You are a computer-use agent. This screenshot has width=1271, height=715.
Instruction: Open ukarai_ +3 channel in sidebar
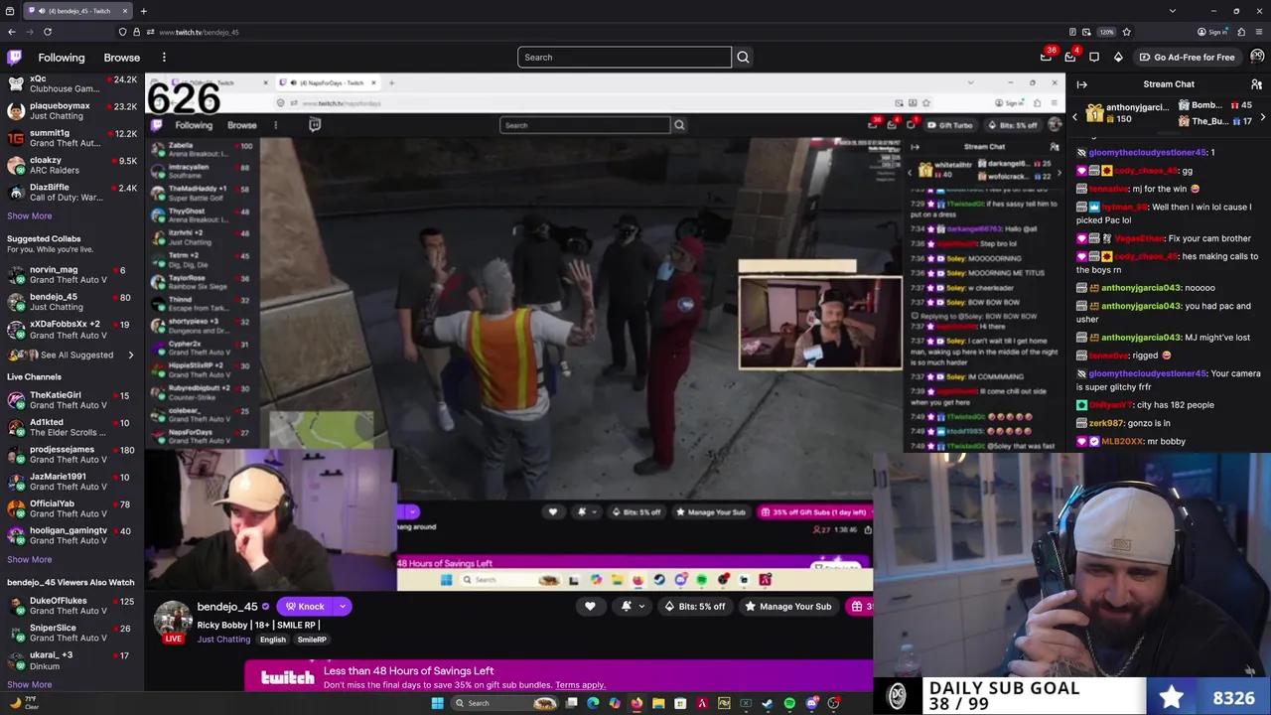pos(71,660)
